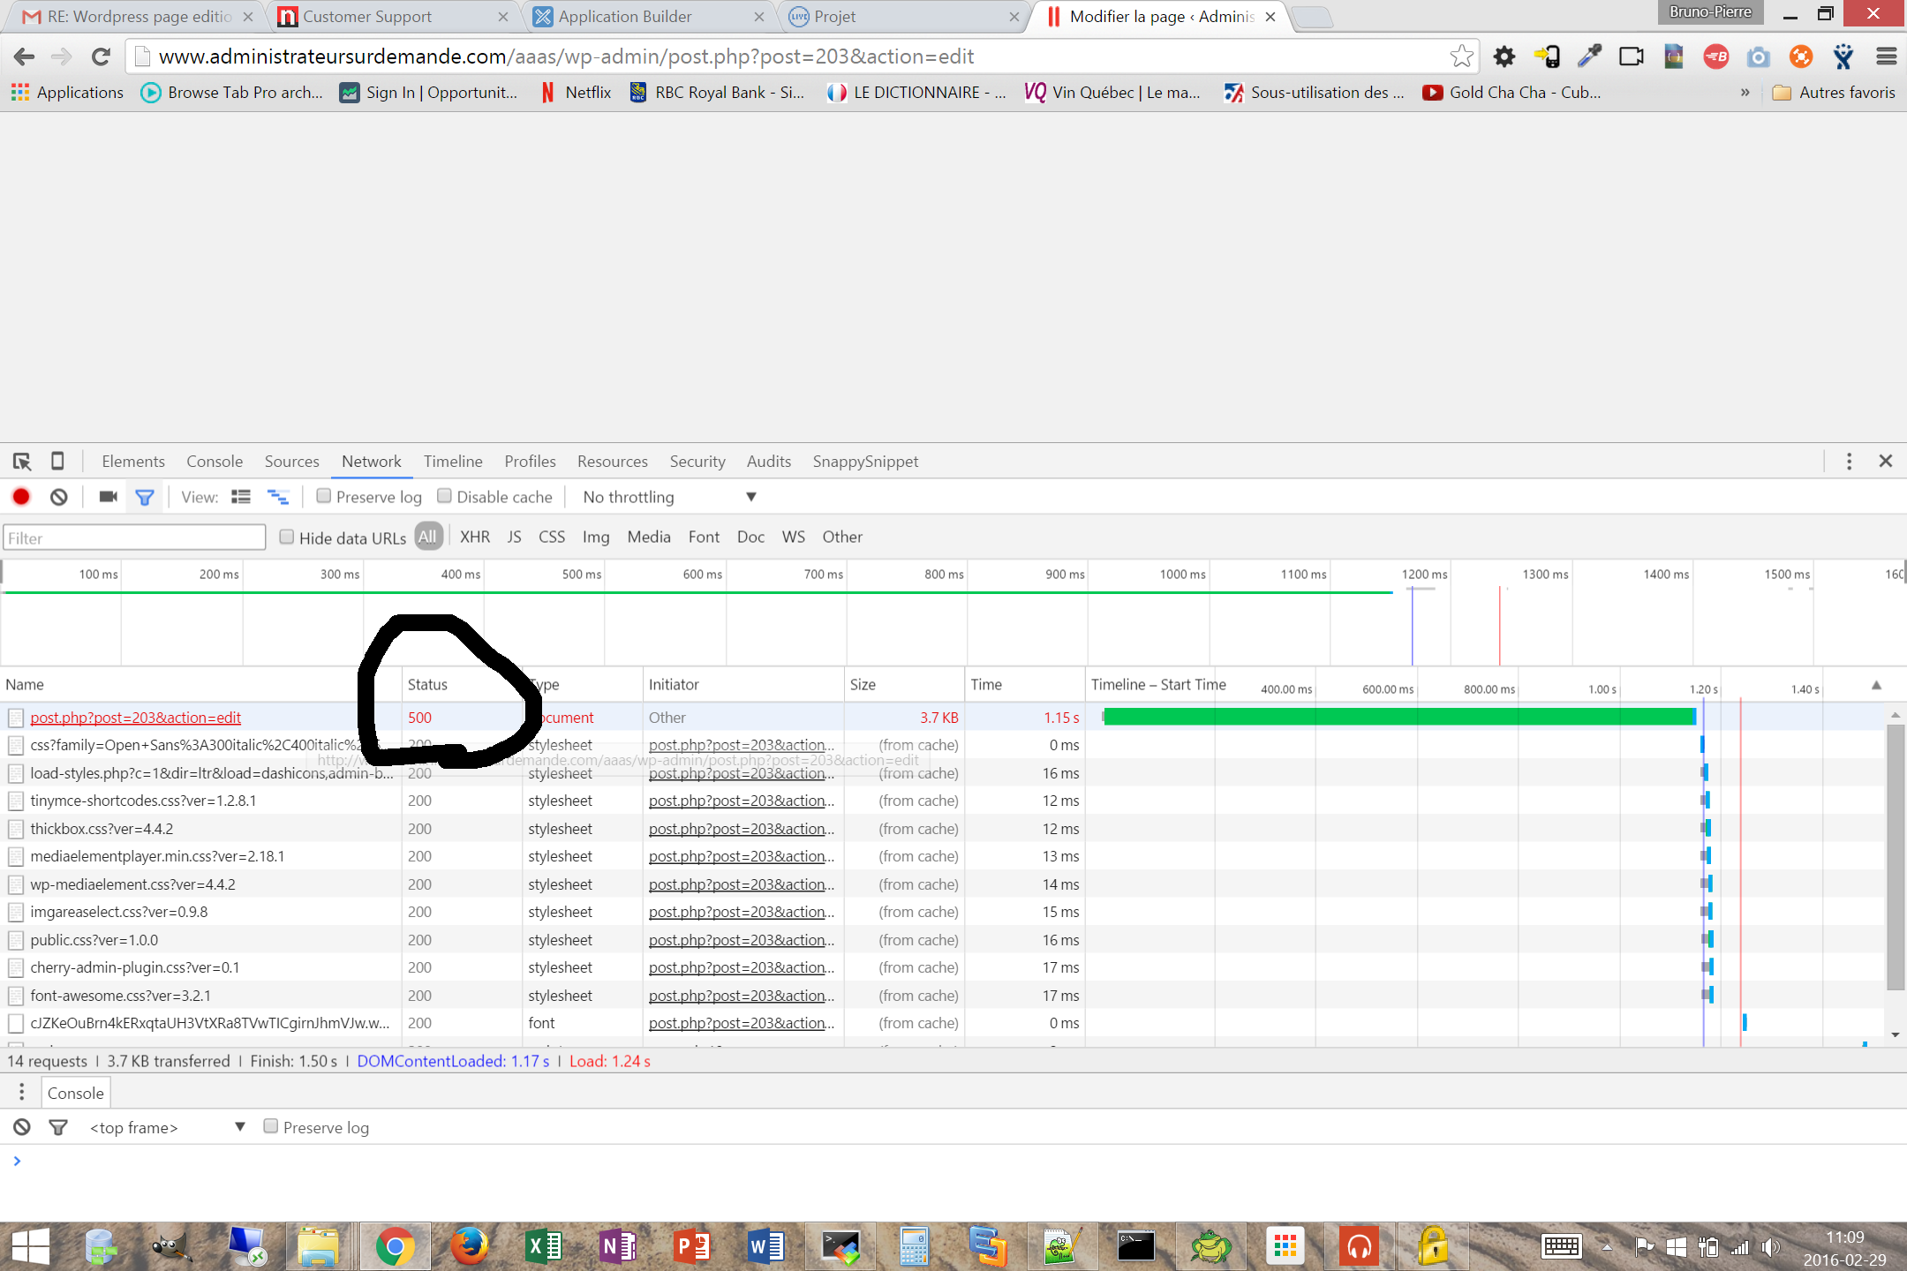Toggle console drawer filter icon

click(x=58, y=1127)
